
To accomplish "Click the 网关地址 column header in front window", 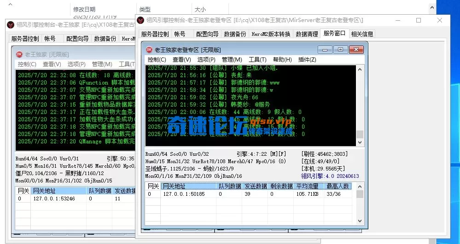I will click(188, 186).
